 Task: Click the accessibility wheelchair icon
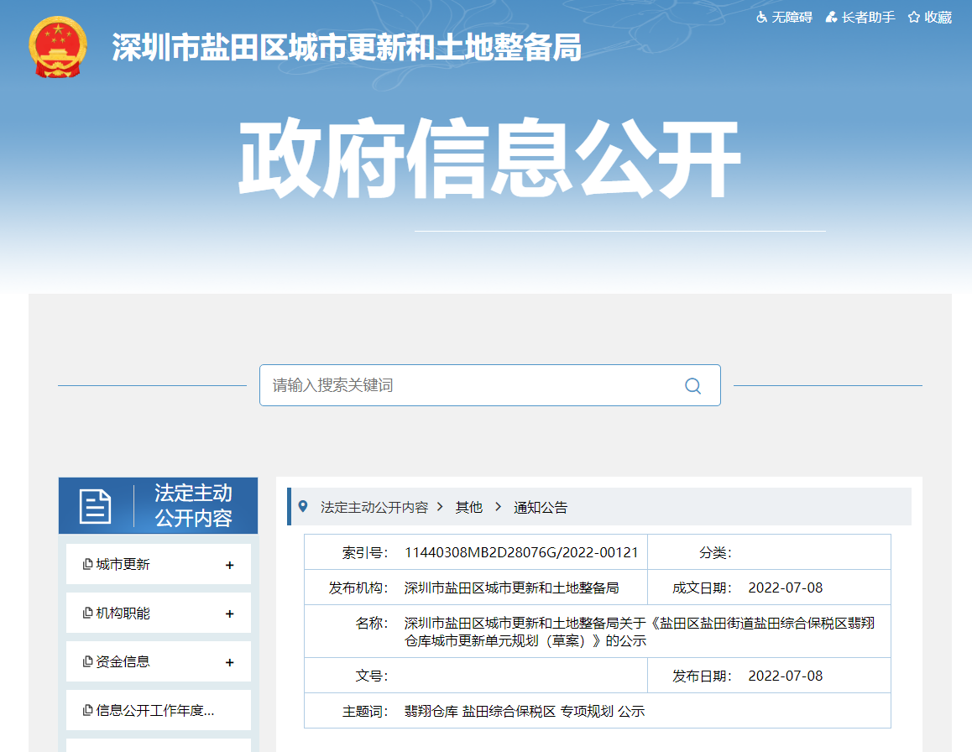[x=762, y=18]
